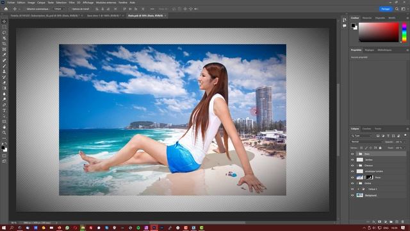
Task: Click the create new layer icon
Action: click(397, 222)
